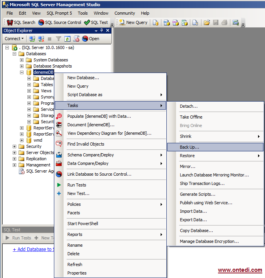The image size is (265, 278).
Task: Click the Open File folder icon
Action: coord(206,22)
